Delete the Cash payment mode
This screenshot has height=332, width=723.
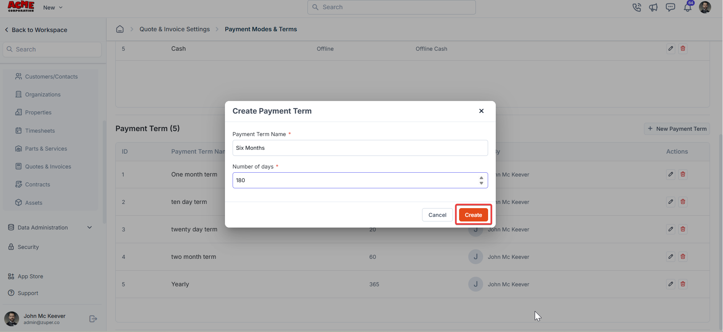tap(683, 48)
